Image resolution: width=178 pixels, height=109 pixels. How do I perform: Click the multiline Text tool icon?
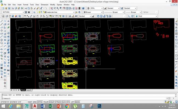2,77
